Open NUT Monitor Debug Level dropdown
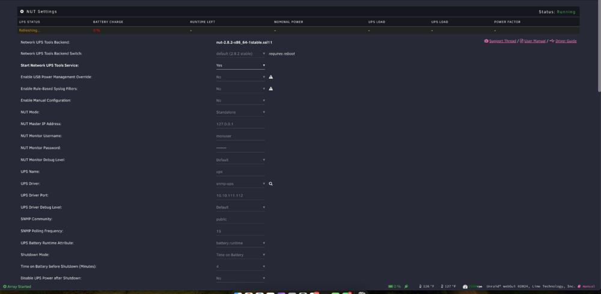601x294 pixels. pyautogui.click(x=240, y=160)
